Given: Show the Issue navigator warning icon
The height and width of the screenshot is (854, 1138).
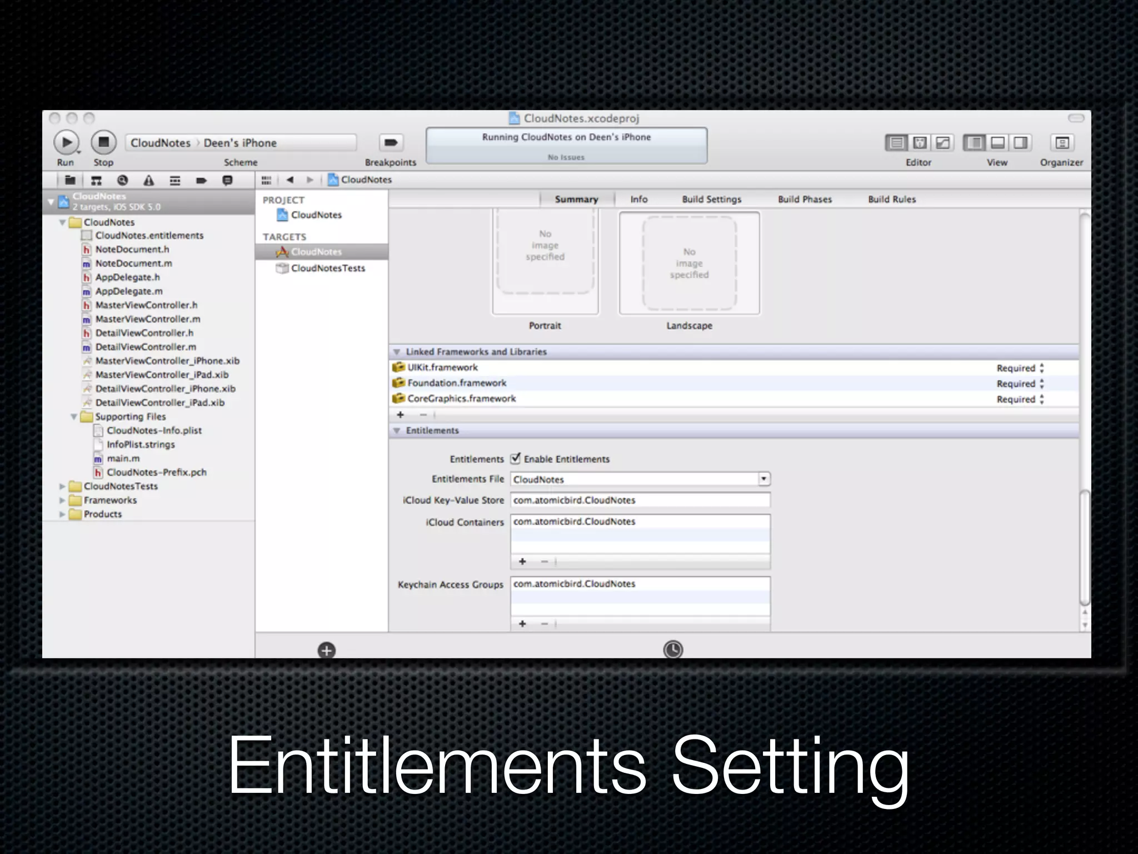Looking at the screenshot, I should pyautogui.click(x=148, y=180).
